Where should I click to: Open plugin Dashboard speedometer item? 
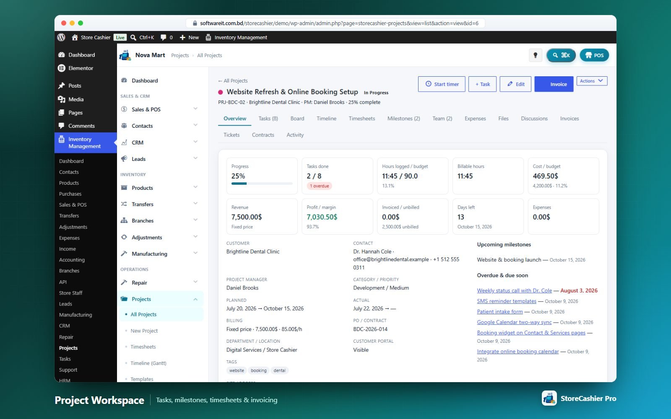145,80
